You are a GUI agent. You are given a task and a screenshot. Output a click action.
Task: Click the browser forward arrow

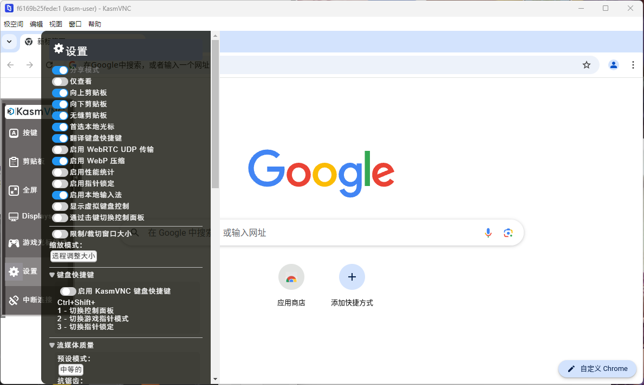point(30,65)
